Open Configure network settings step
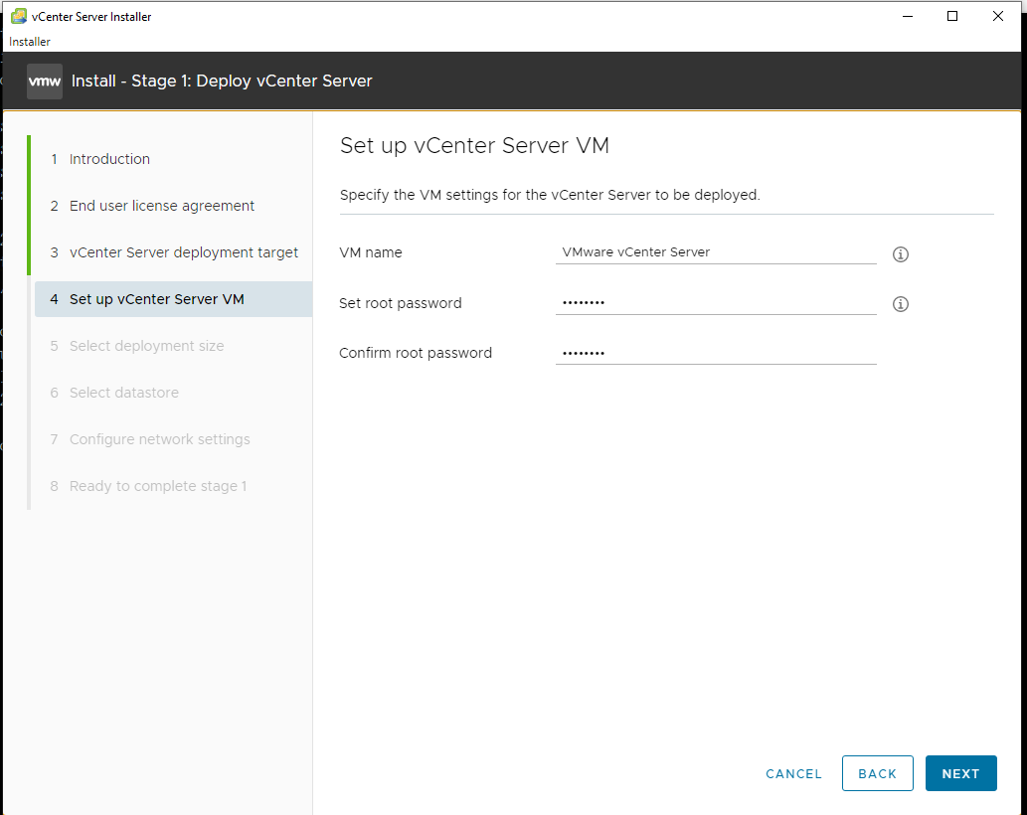 [160, 439]
